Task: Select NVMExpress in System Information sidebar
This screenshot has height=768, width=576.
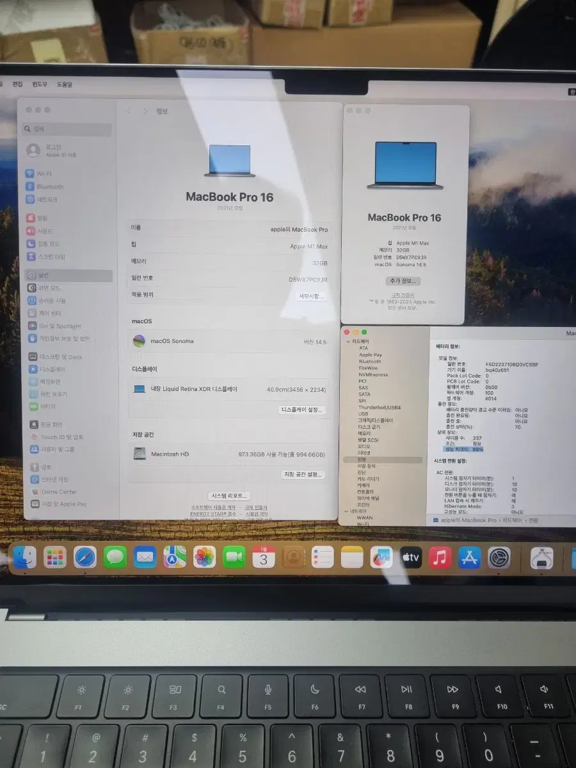Action: tap(374, 374)
